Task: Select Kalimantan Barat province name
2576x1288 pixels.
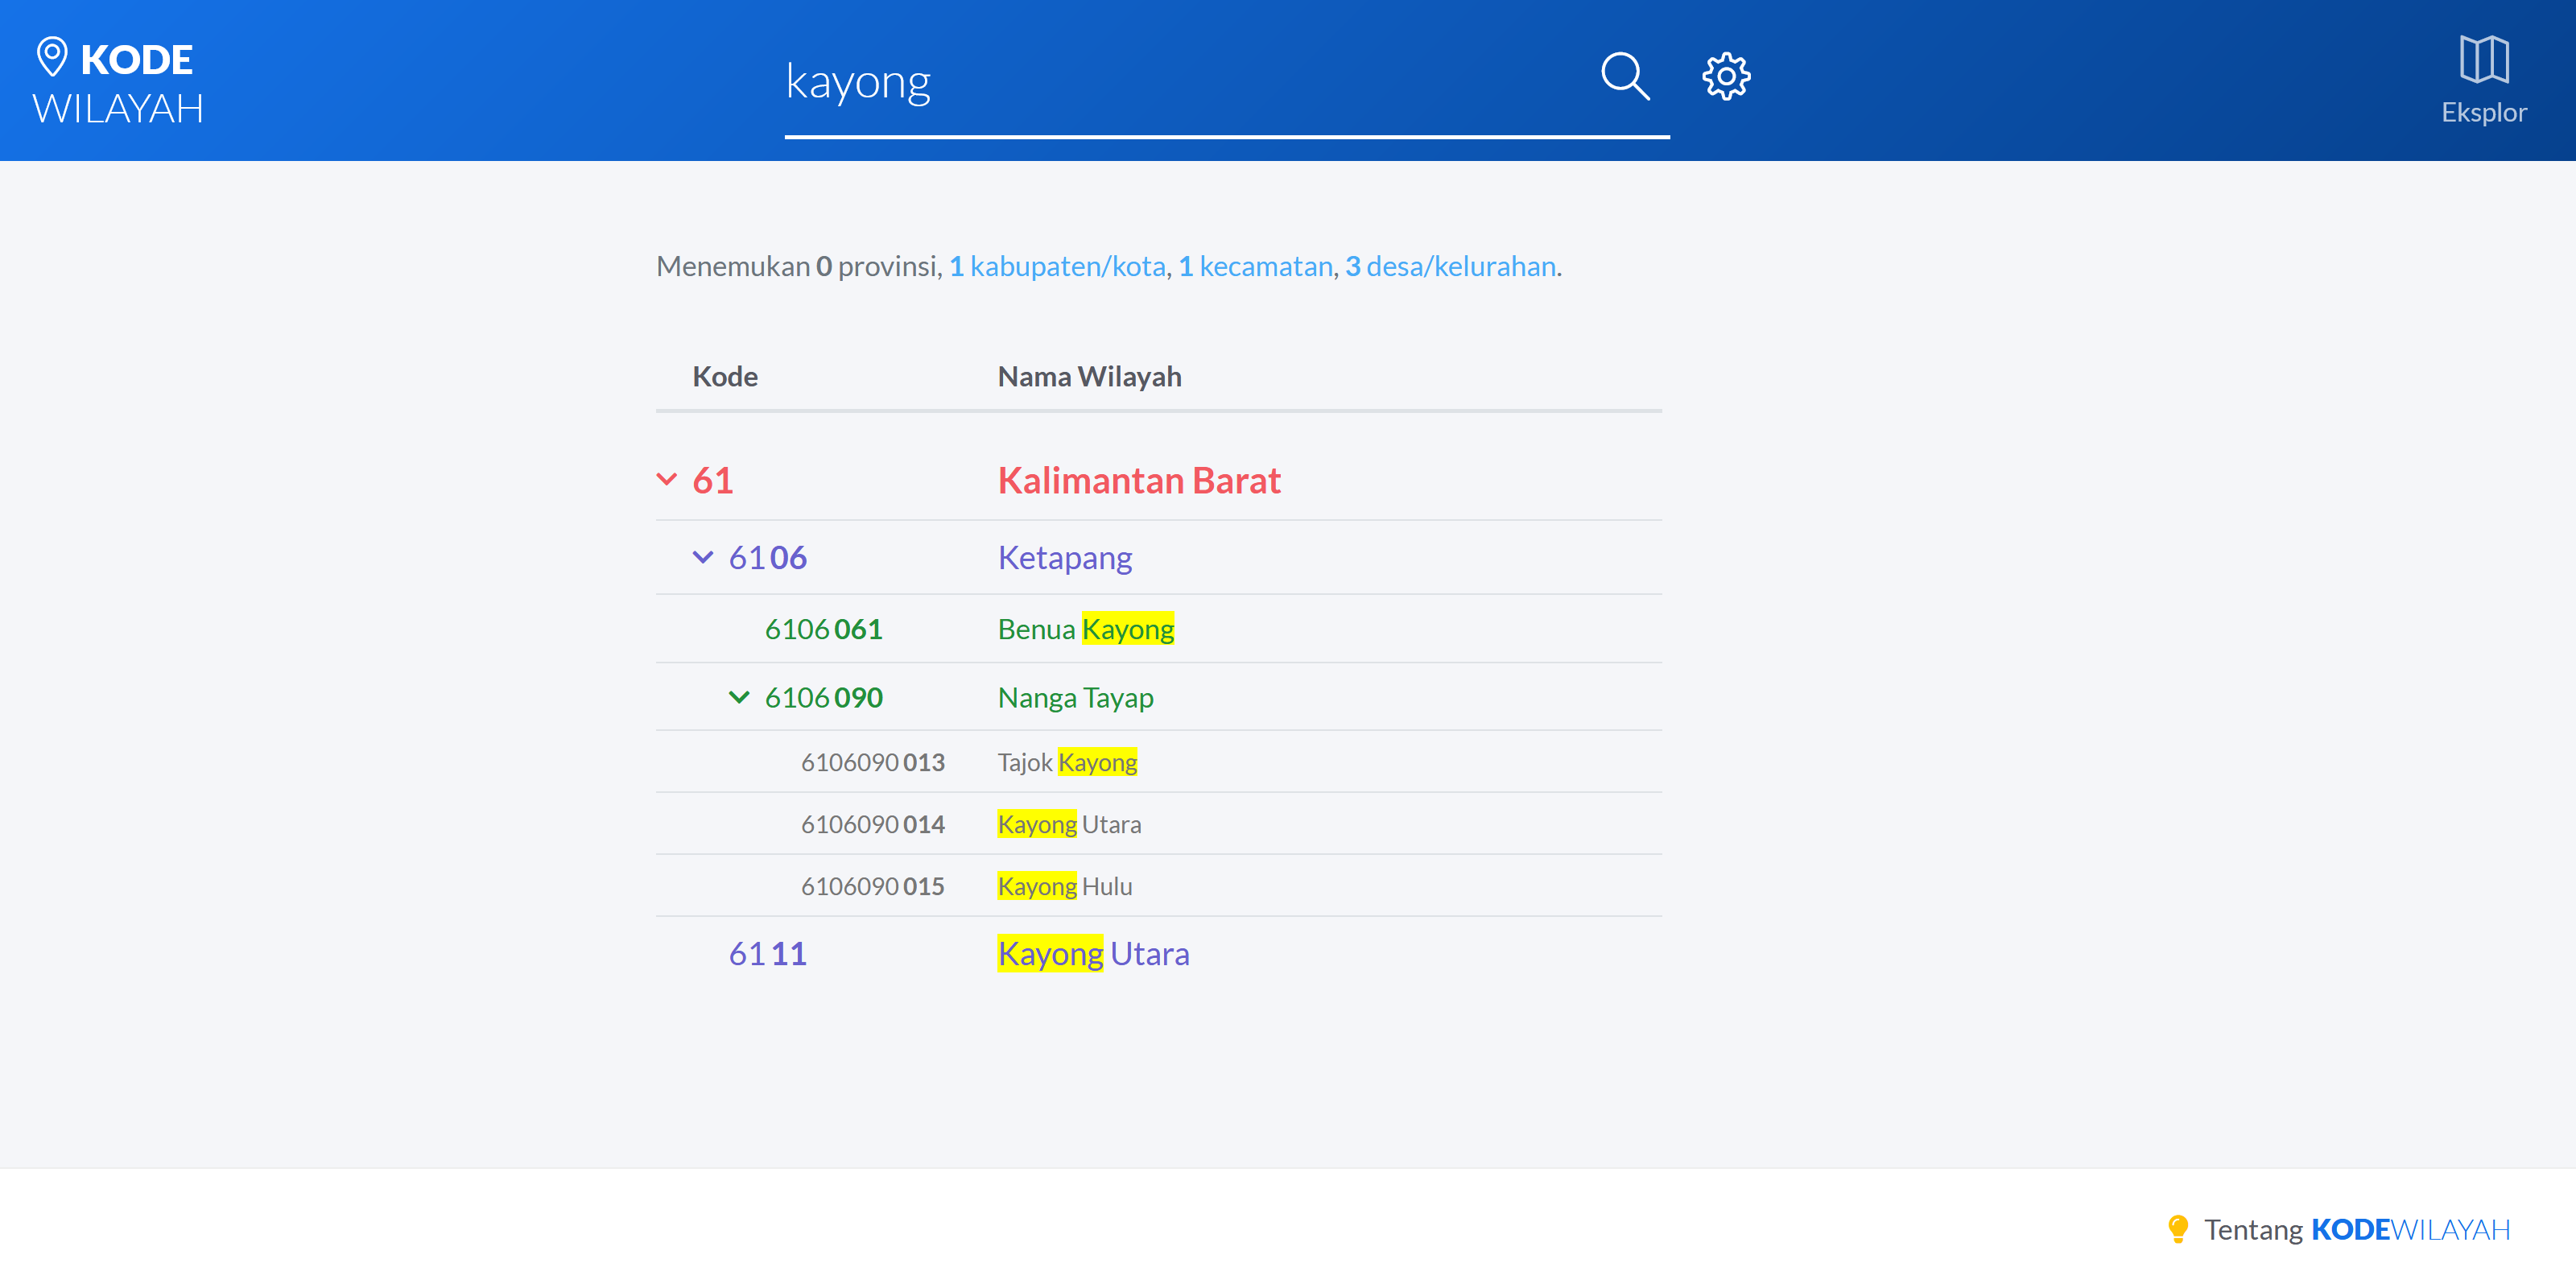Action: point(1139,480)
